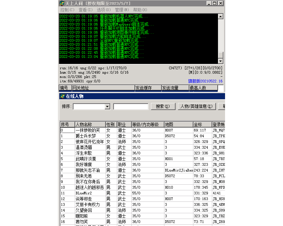Screen dimensions: 283x226
Task: Maximize the 天上人间 window
Action: (x=214, y=3)
